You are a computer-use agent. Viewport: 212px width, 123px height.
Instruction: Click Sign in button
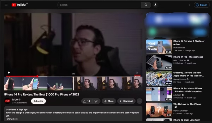(202, 5)
